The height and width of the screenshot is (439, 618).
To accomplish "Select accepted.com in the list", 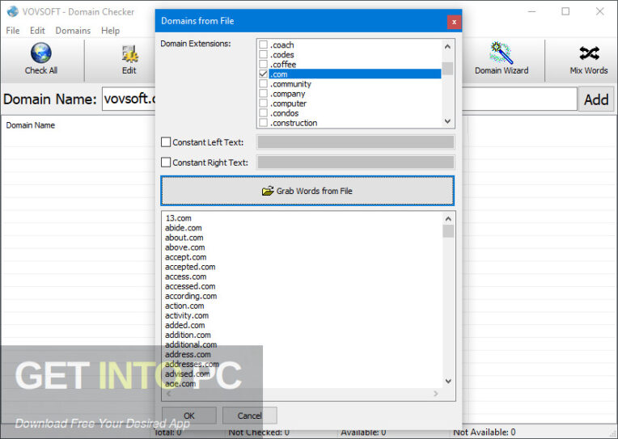I will (190, 267).
